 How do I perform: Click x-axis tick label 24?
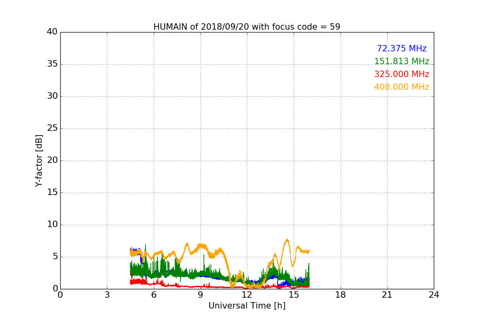[434, 295]
